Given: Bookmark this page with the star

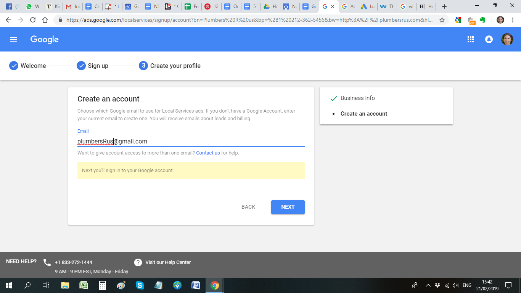Looking at the screenshot, I should pos(442,20).
